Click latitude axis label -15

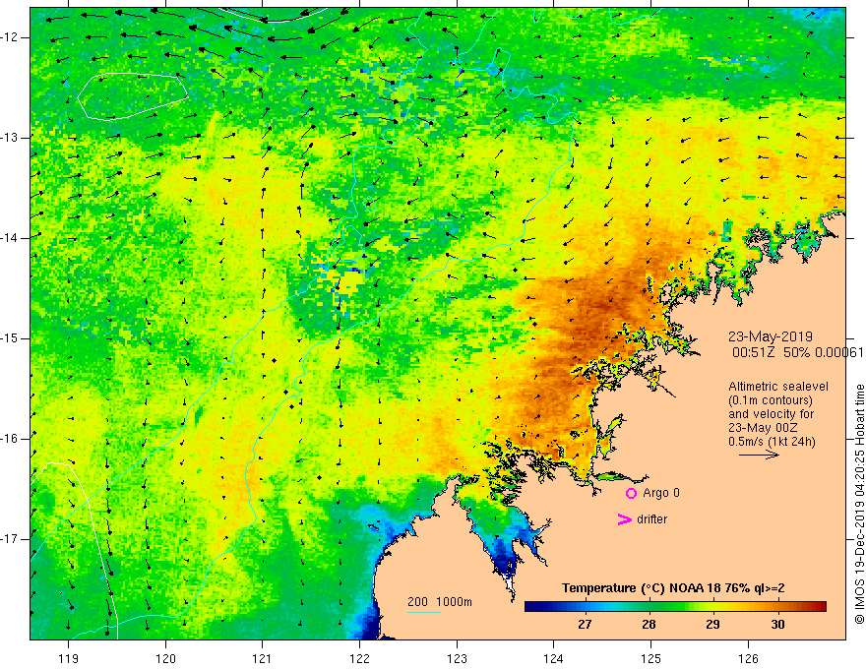(x=10, y=338)
